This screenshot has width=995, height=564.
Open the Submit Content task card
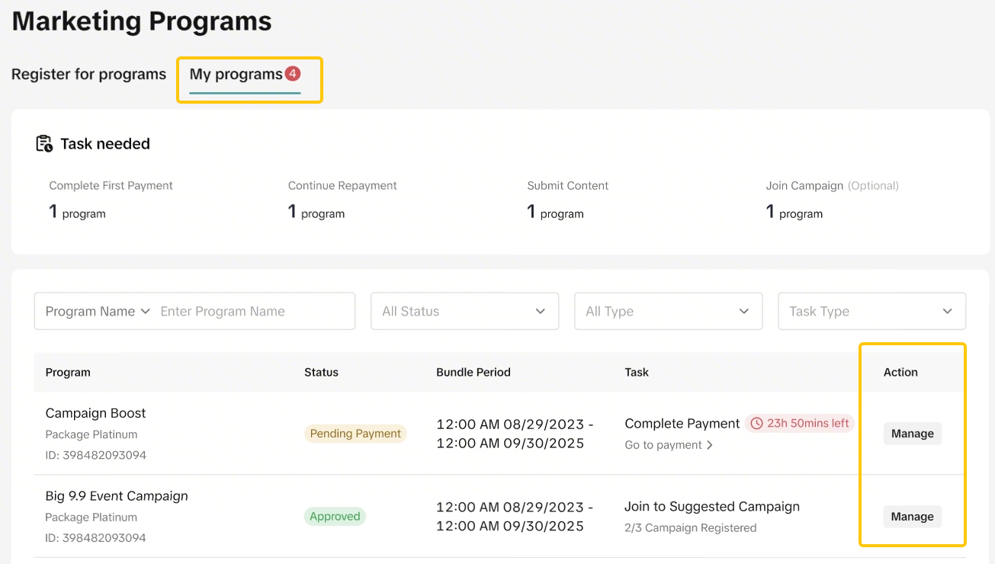pyautogui.click(x=567, y=200)
